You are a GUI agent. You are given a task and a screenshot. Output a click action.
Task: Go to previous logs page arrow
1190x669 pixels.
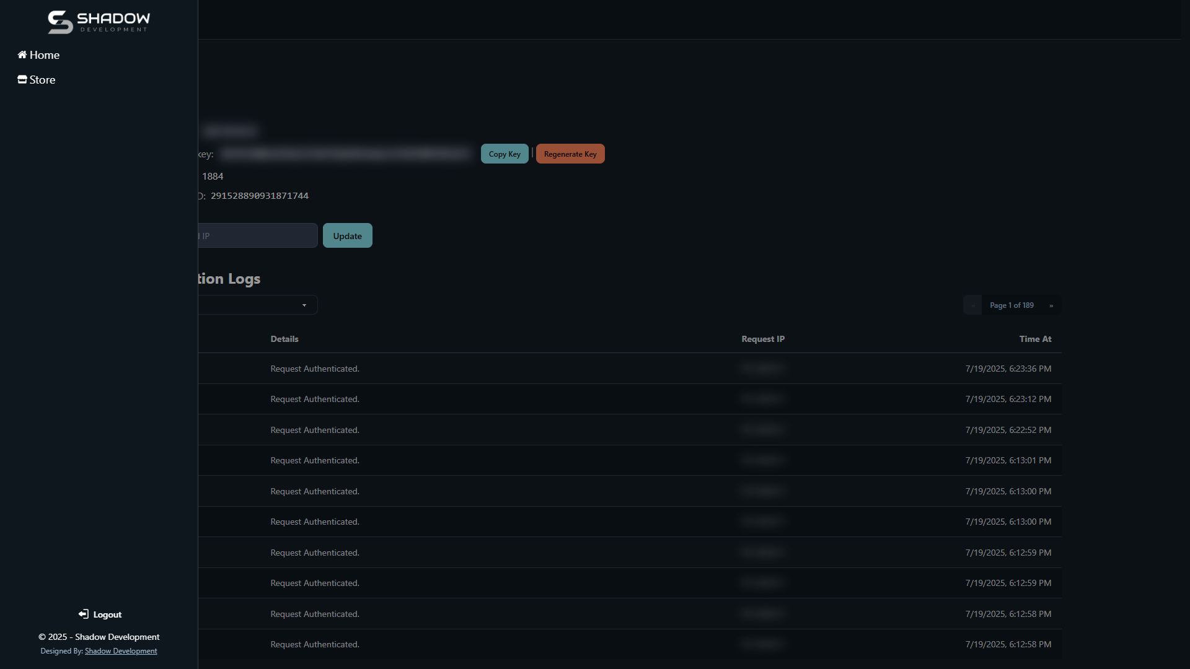972,305
